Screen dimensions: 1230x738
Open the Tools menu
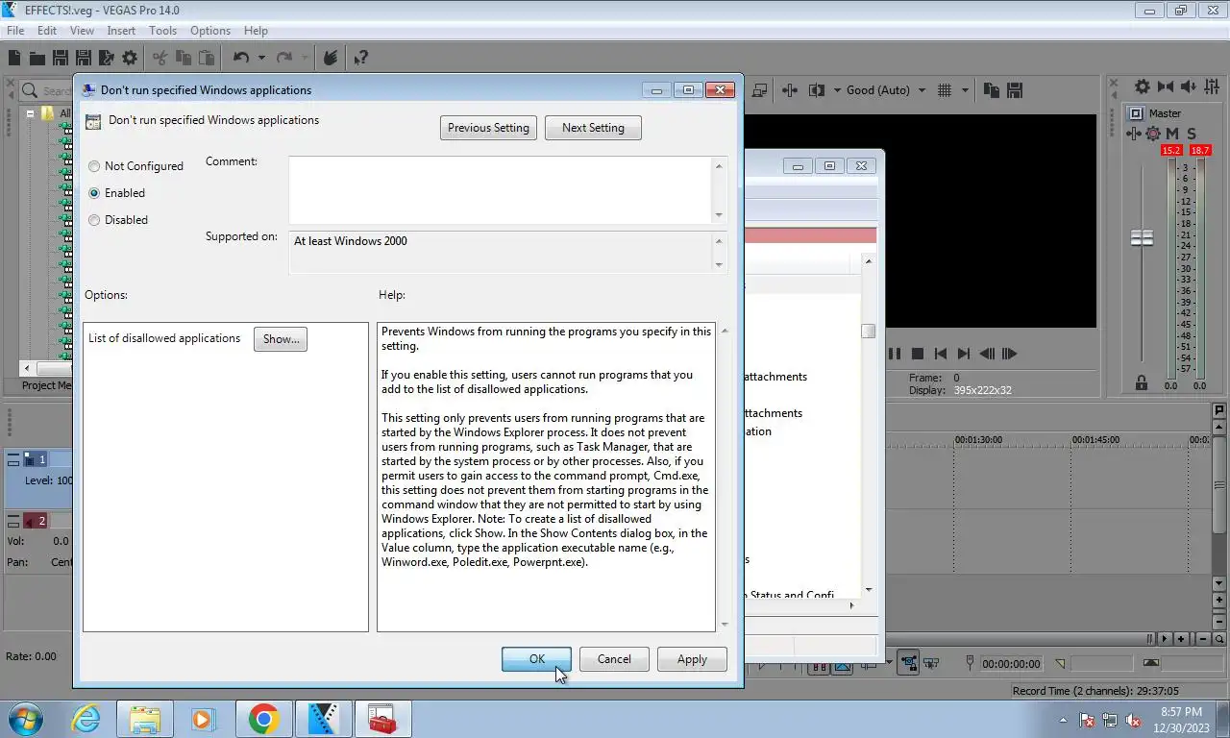point(162,31)
